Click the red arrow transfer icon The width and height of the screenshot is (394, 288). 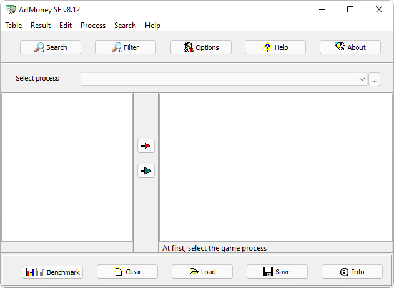146,146
